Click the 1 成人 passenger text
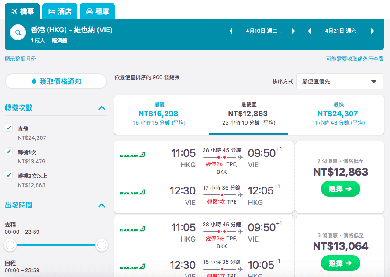The image size is (390, 277). [38, 41]
